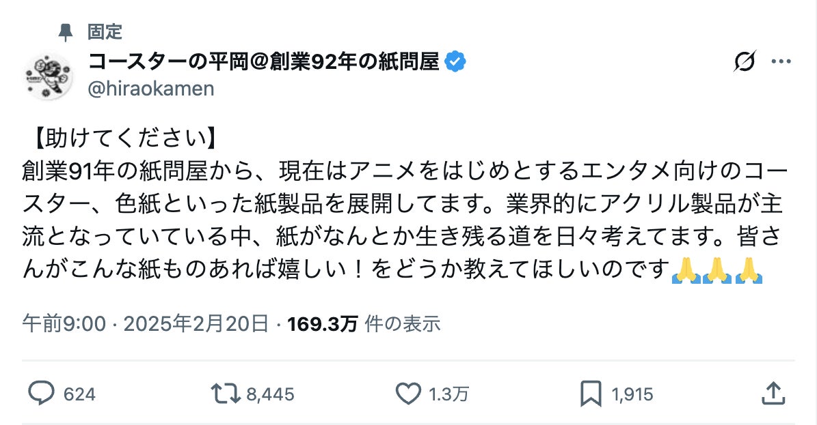View reposts by clicking 8,445

point(269,394)
